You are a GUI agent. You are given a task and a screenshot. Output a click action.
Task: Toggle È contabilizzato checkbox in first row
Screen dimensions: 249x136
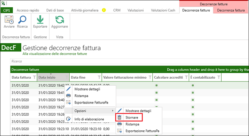[x=193, y=85]
